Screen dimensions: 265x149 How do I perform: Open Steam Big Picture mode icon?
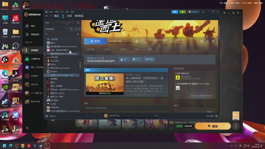(x=203, y=12)
